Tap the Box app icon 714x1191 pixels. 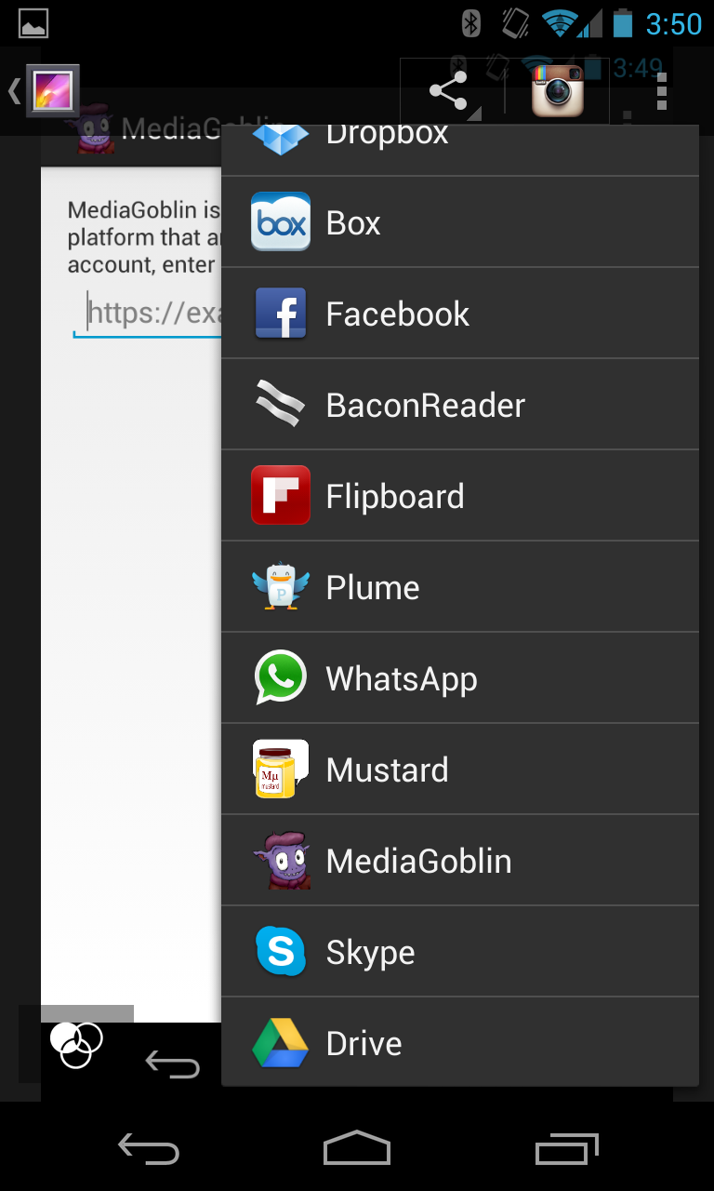tap(280, 222)
